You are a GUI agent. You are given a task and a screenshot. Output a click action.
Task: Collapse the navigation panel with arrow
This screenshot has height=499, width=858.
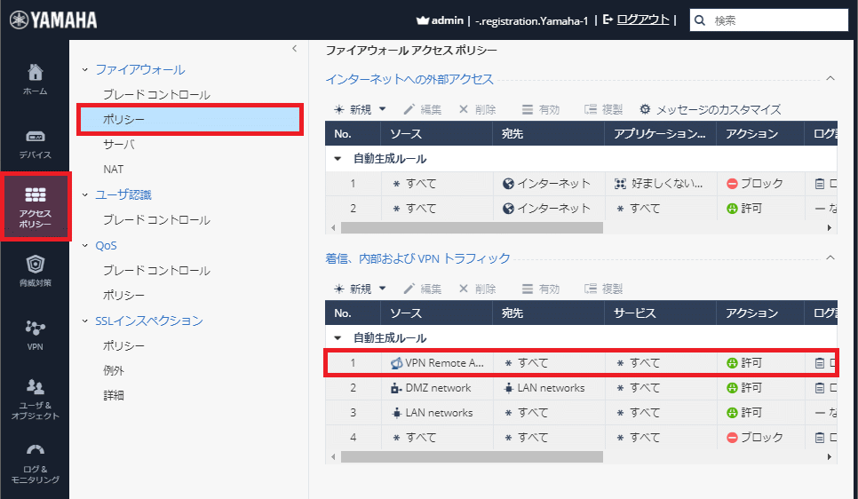(x=294, y=49)
